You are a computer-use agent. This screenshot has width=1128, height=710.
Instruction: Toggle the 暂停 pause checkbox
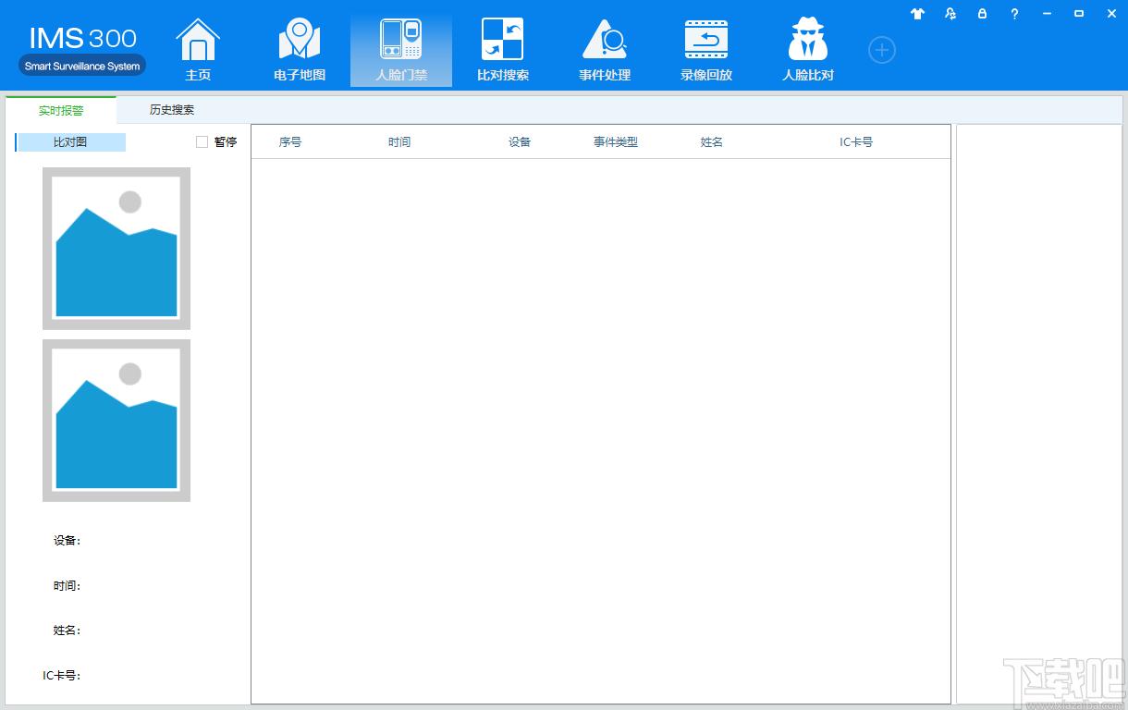coord(202,142)
